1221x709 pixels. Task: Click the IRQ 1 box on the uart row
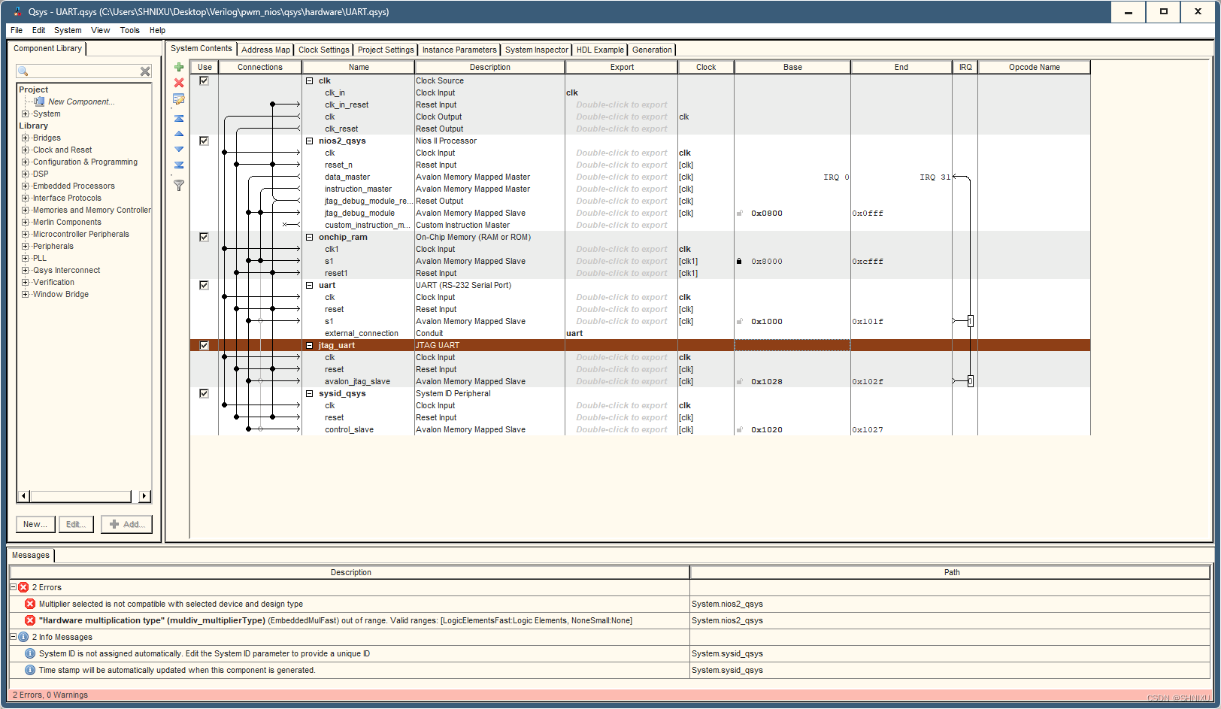coord(971,321)
